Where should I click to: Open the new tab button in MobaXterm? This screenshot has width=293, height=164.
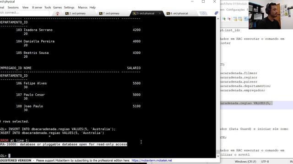point(203,13)
